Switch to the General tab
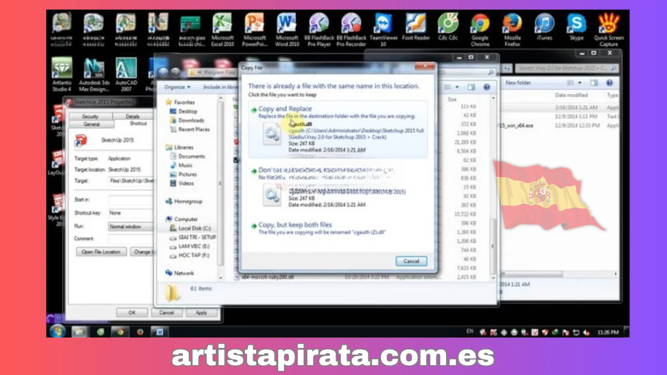667x375 pixels. click(91, 124)
